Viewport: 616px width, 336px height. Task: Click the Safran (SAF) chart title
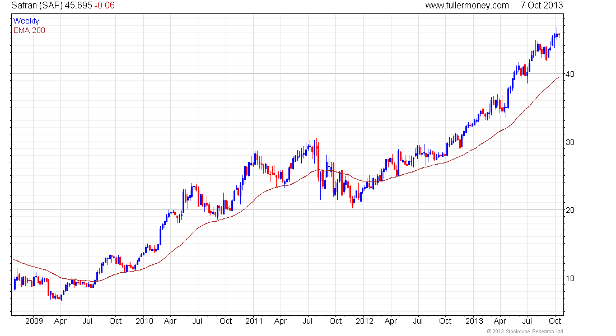coord(38,6)
